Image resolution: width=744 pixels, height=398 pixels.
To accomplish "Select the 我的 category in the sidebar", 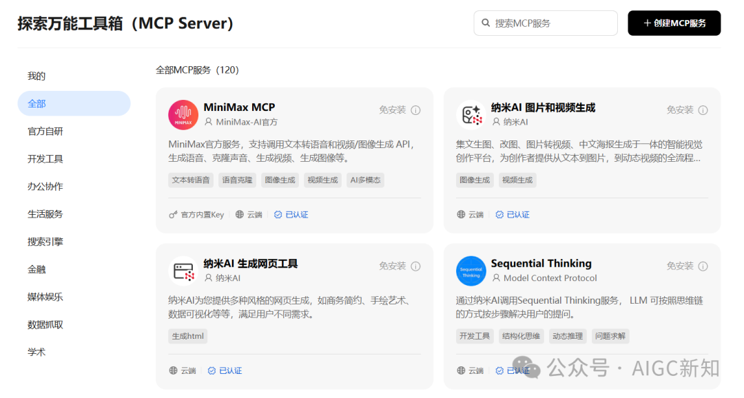I will [x=74, y=76].
